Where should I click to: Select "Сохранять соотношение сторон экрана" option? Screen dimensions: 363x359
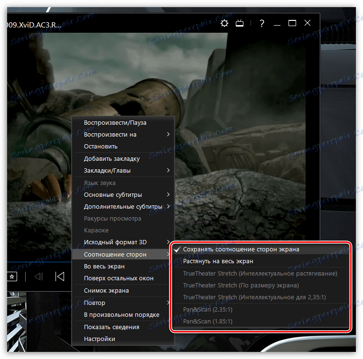click(261, 249)
